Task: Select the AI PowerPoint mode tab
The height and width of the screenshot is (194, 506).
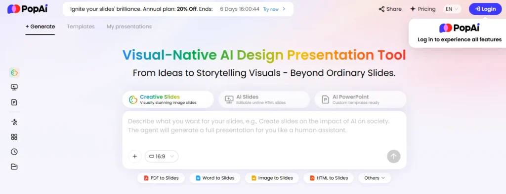Action: click(360, 99)
